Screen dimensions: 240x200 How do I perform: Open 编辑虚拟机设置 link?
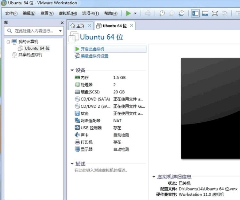pos(94,56)
